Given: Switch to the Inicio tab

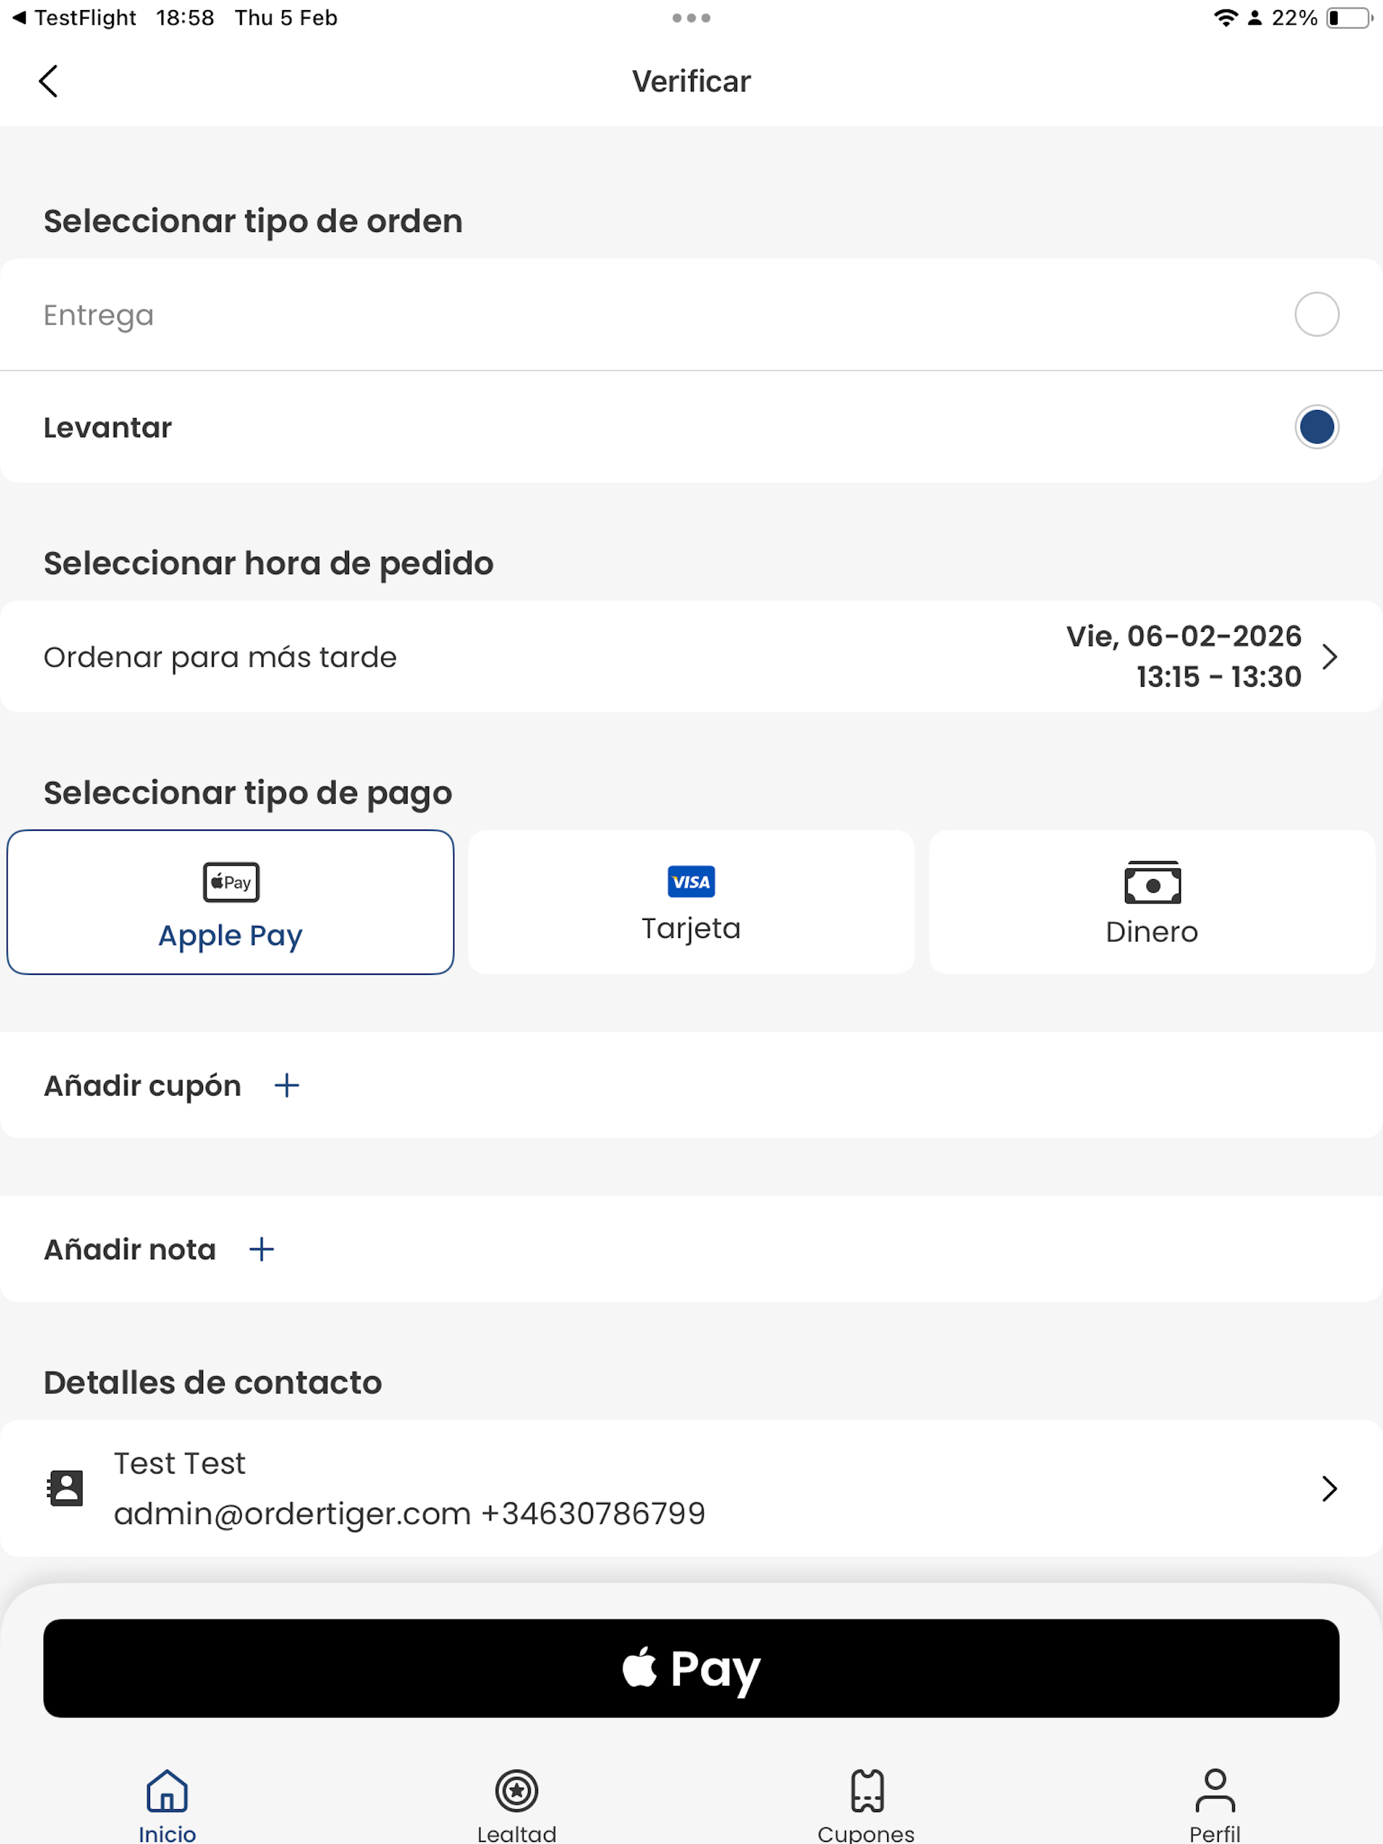Looking at the screenshot, I should (167, 1806).
